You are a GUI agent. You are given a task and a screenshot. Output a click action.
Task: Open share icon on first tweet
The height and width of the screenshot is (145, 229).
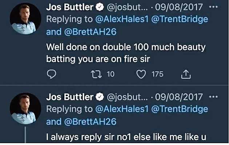pyautogui.click(x=186, y=74)
